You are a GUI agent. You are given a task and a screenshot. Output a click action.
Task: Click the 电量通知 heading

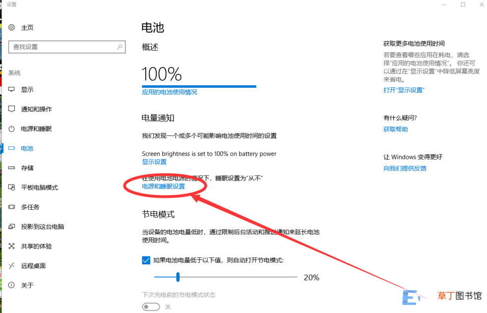tap(158, 118)
